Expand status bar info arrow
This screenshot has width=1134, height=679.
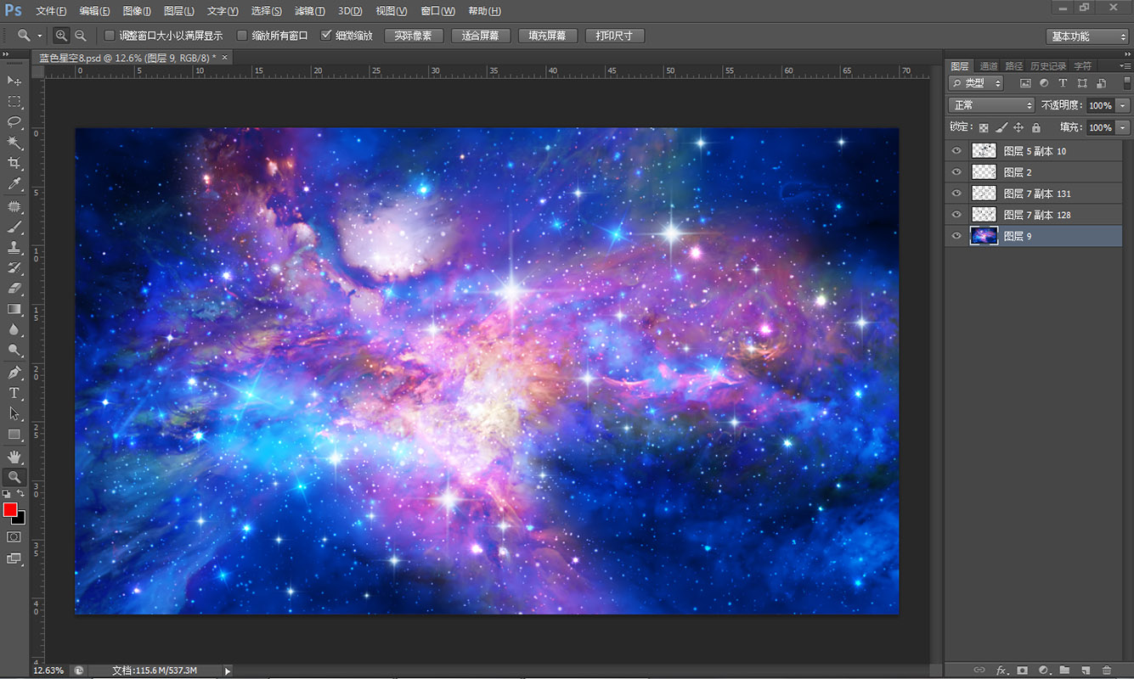(x=227, y=671)
